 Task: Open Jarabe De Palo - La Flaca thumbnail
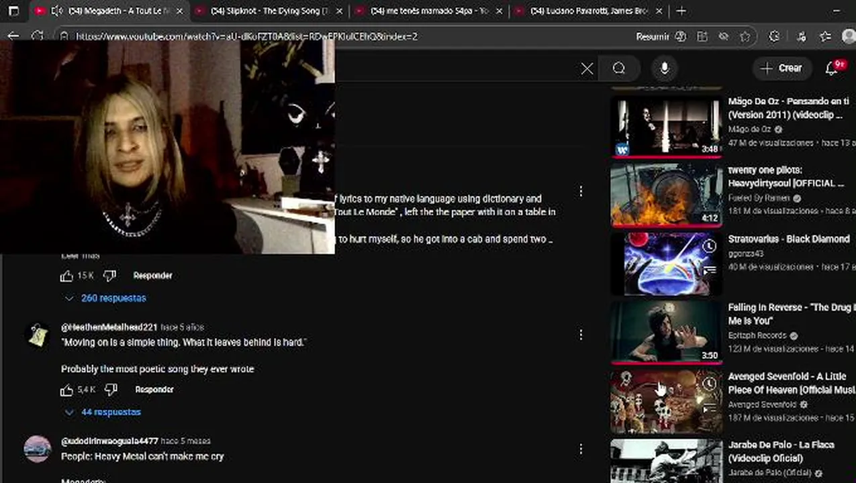click(667, 461)
